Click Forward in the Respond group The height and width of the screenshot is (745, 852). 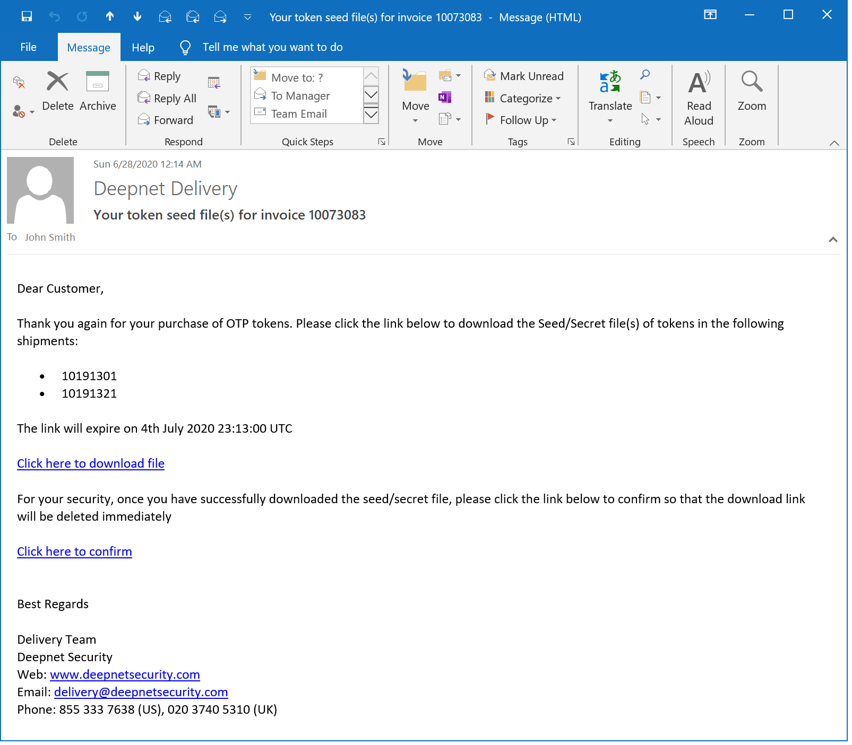click(x=166, y=120)
